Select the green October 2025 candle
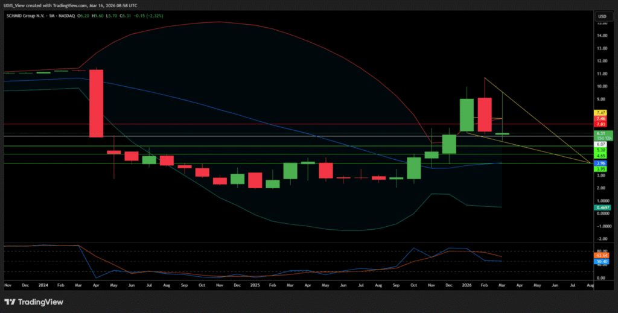 click(414, 168)
